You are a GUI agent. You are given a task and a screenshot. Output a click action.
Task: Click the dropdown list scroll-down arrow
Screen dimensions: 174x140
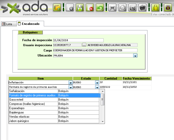103,121
